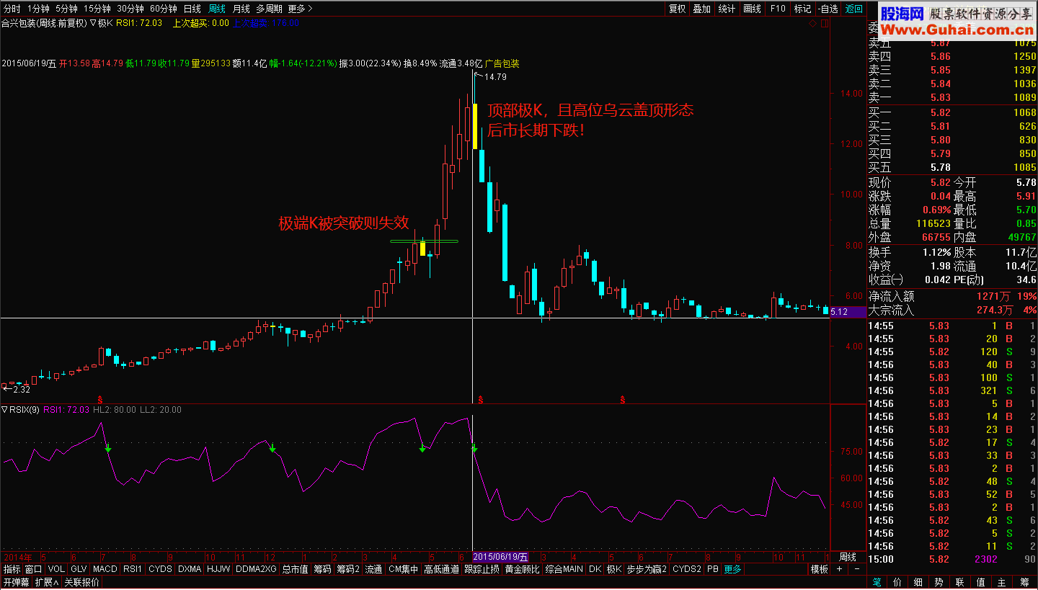Image resolution: width=1038 pixels, height=590 pixels.
Task: Select the 步步为赢2 indicator
Action: click(647, 569)
